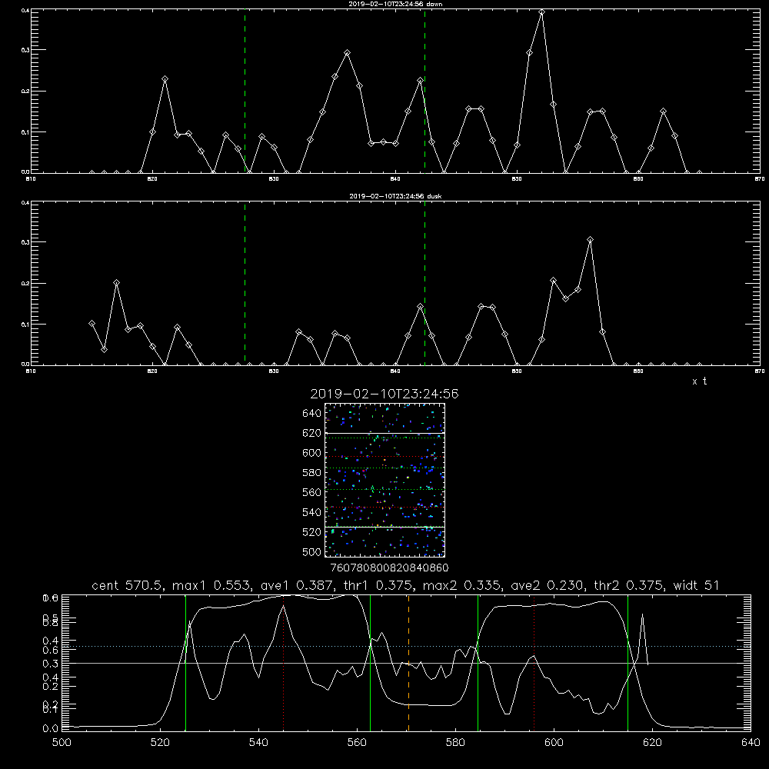This screenshot has height=769, width=769.
Task: Select left green dashed line in dawn plot
Action: point(245,92)
